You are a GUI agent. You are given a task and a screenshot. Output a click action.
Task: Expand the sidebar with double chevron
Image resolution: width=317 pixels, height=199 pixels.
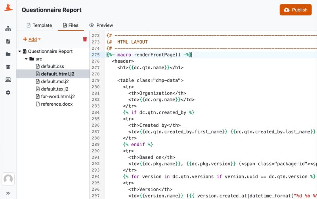click(x=8, y=193)
